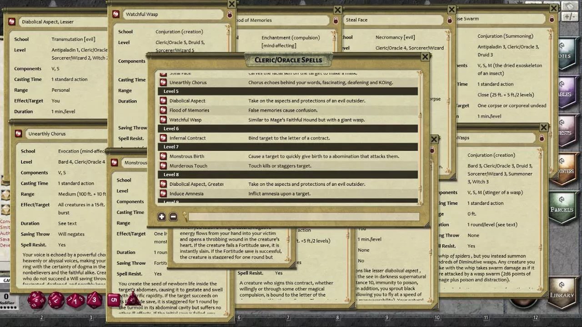Select the Level 7 group header
This screenshot has width=582, height=327.
(288, 147)
